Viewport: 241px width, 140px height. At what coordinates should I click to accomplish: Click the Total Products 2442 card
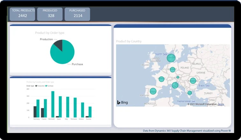point(23,14)
